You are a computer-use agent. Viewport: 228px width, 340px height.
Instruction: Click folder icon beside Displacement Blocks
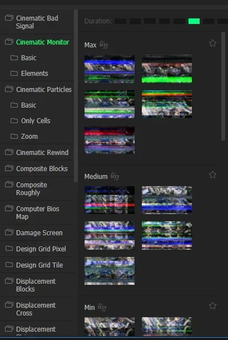pos(9,281)
